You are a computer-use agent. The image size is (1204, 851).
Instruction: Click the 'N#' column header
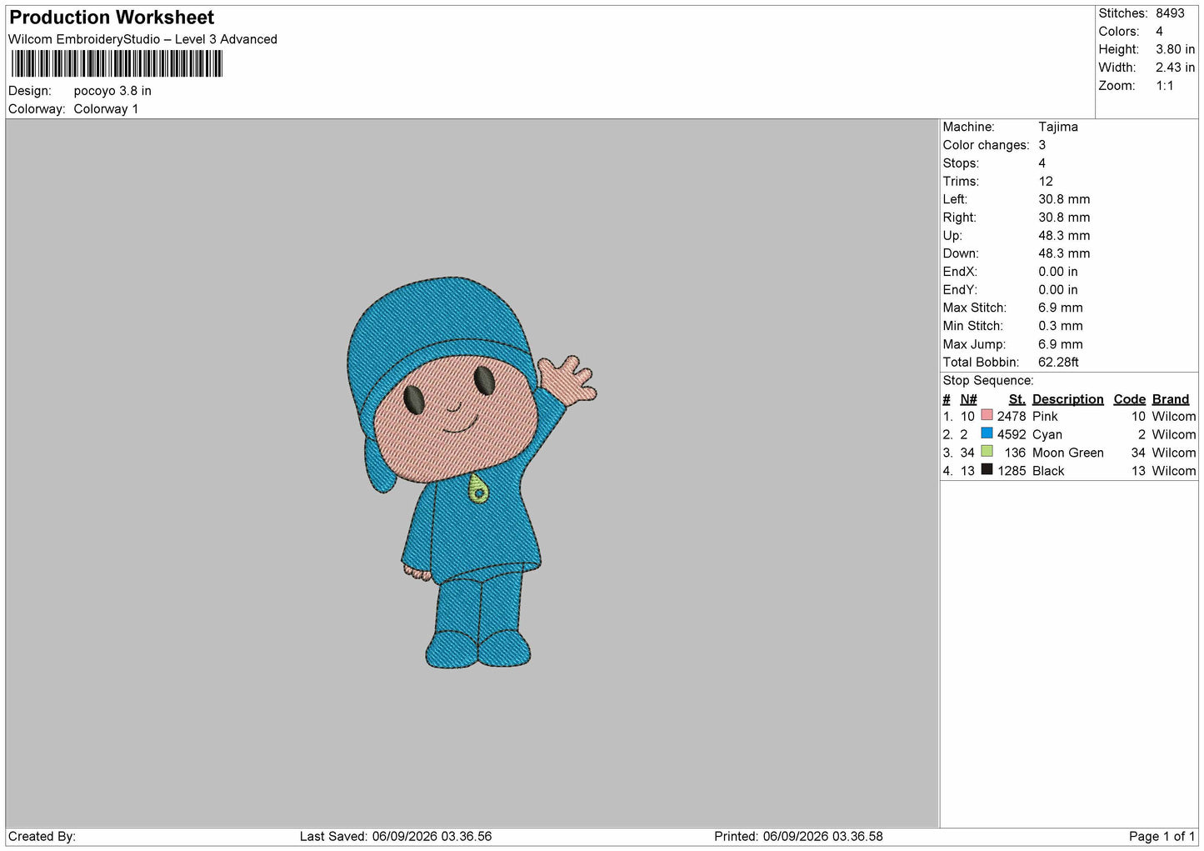(x=968, y=399)
